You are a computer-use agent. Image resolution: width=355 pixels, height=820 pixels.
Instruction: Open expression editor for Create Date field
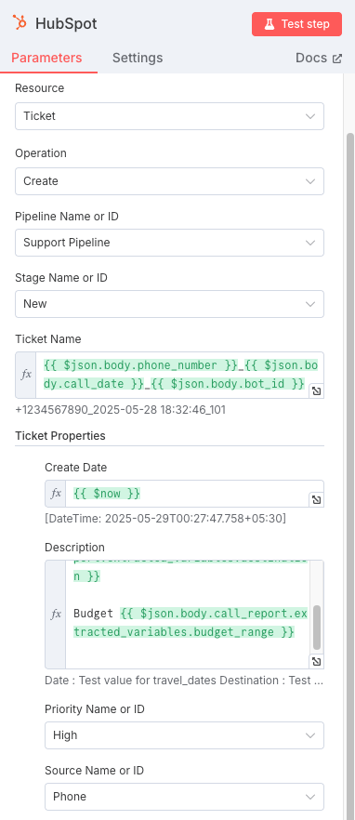tap(316, 500)
